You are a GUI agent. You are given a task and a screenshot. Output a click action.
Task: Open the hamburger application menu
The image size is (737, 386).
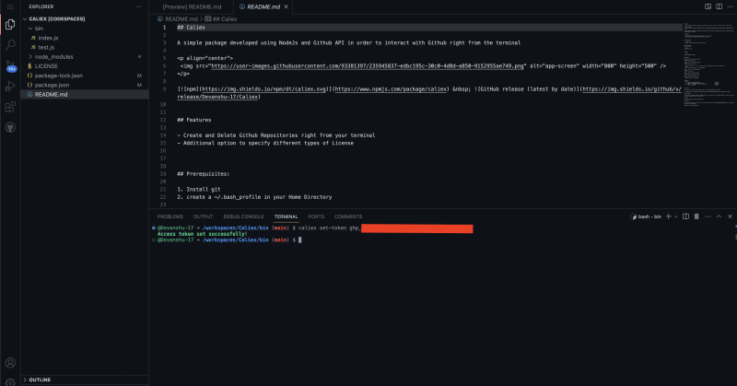coord(10,6)
